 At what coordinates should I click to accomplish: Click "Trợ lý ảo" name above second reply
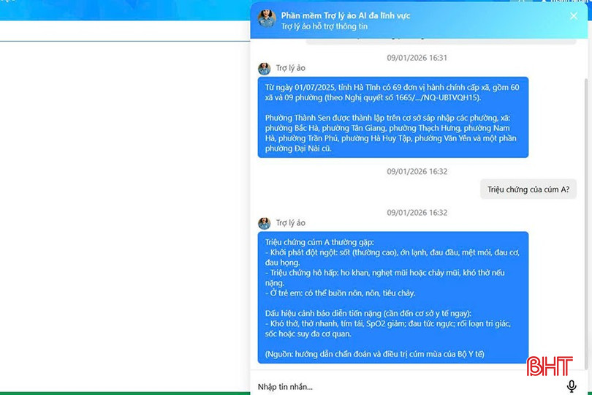(x=291, y=223)
